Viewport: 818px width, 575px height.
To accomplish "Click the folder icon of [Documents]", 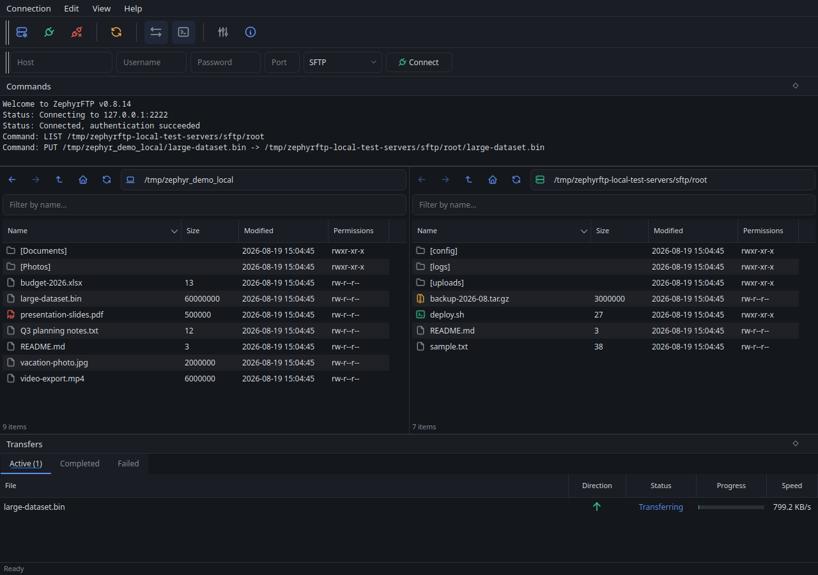I will (x=11, y=250).
